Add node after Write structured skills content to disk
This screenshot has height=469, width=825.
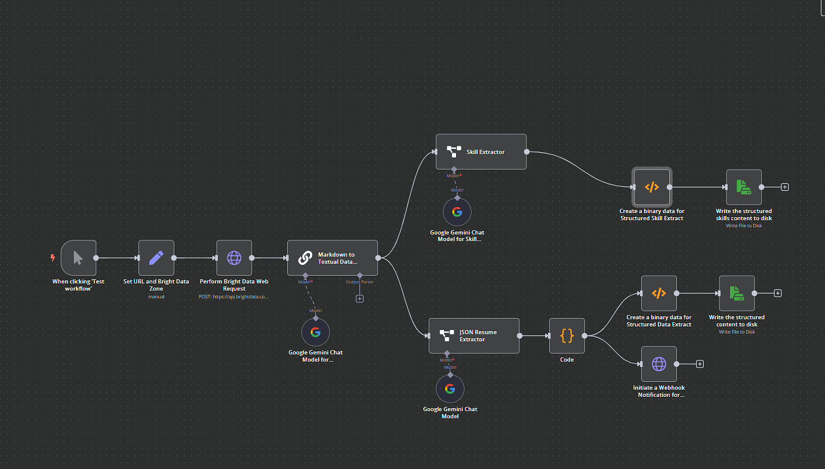[785, 187]
